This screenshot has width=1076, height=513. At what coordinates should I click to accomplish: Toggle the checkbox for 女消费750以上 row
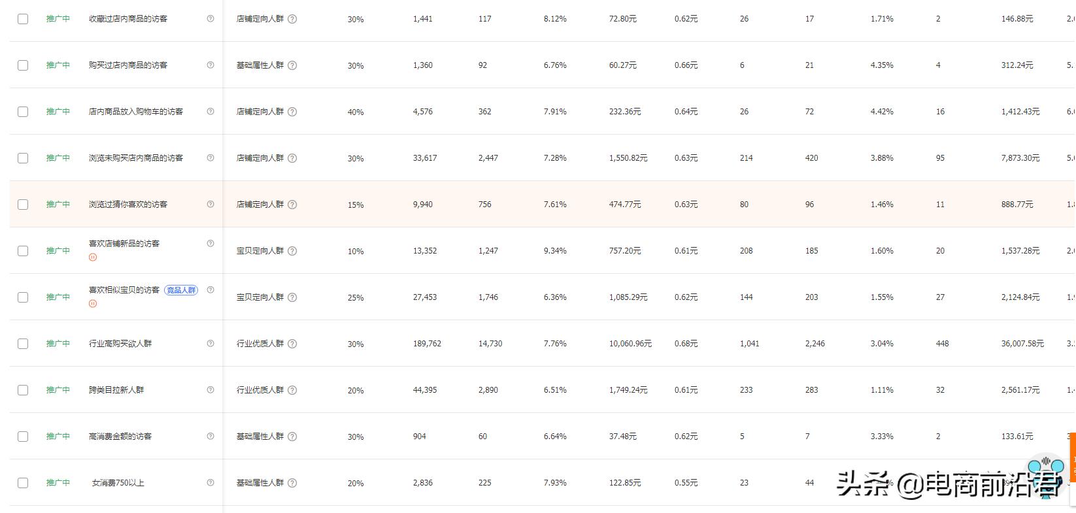pyautogui.click(x=23, y=483)
